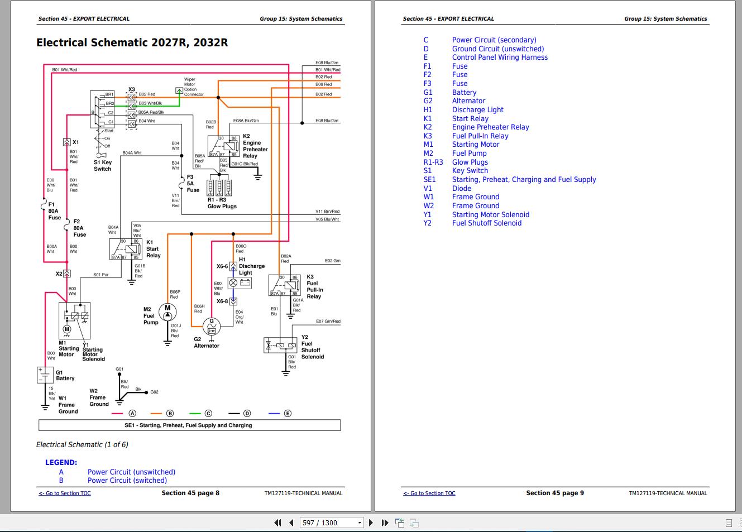Click the greyed next view icon
The width and height of the screenshot is (742, 532).
point(414,523)
